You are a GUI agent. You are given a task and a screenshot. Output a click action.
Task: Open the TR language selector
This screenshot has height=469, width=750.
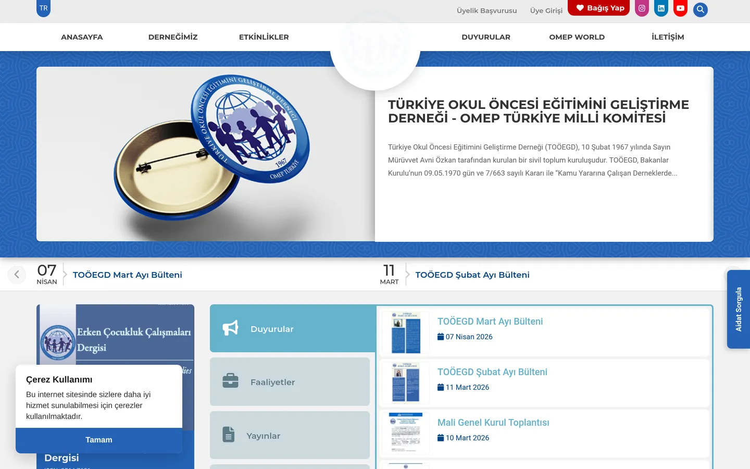44,8
